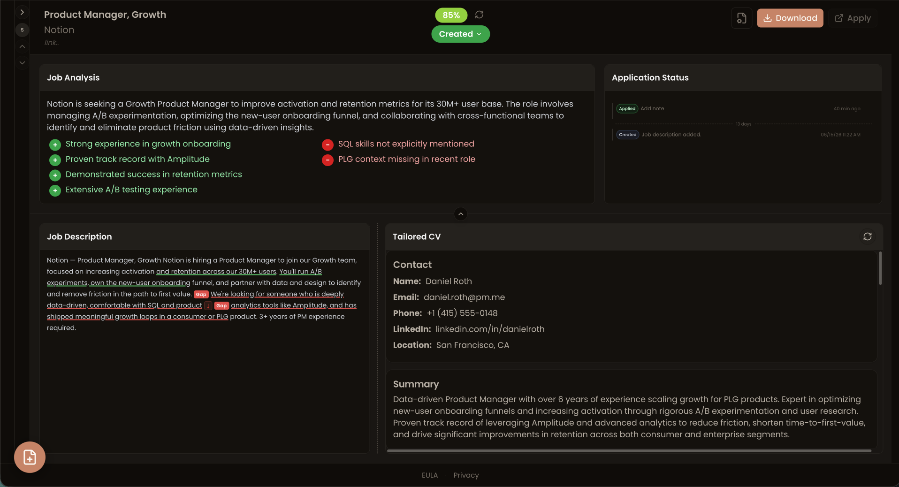Click "Proven track record with Amplitude"
Screen dimensions: 899x487
point(137,159)
